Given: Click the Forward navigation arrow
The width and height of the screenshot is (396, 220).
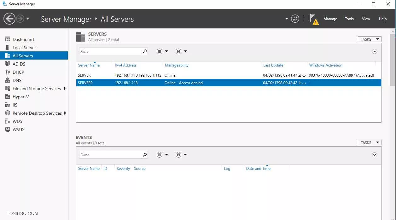Looking at the screenshot, I should click(x=20, y=19).
